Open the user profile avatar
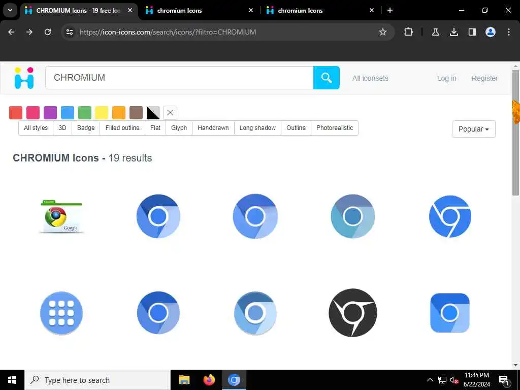The width and height of the screenshot is (520, 390). 490,32
